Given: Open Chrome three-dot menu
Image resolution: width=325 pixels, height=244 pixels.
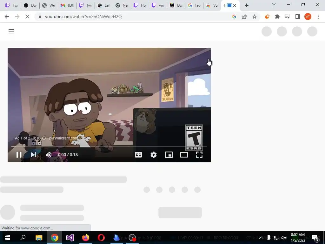Looking at the screenshot, I should click(318, 17).
